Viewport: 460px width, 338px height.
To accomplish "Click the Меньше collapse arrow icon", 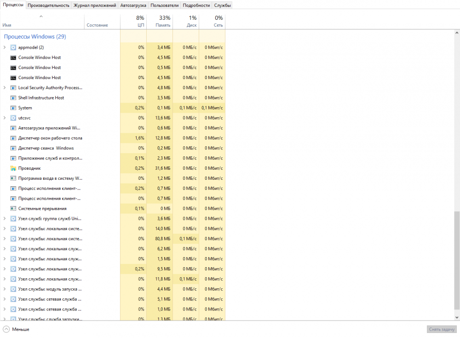I will (x=6, y=329).
